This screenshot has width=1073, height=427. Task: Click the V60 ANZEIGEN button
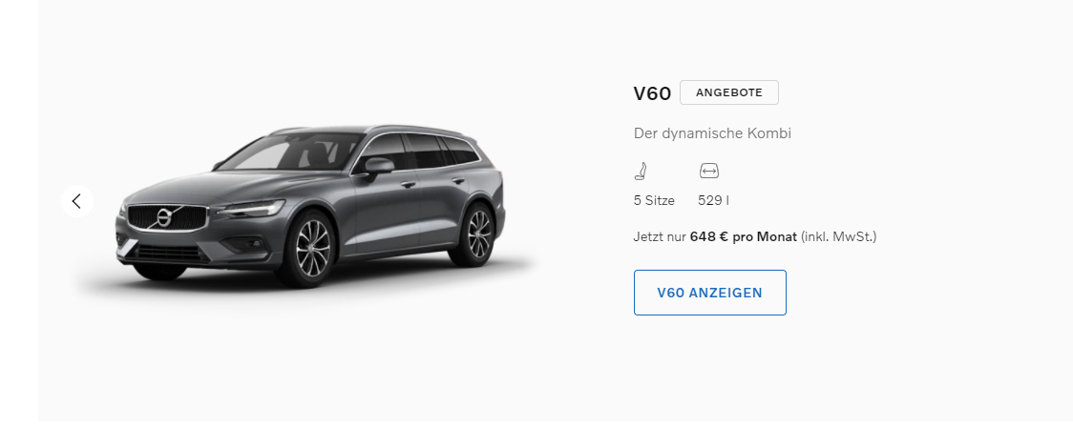pyautogui.click(x=709, y=293)
